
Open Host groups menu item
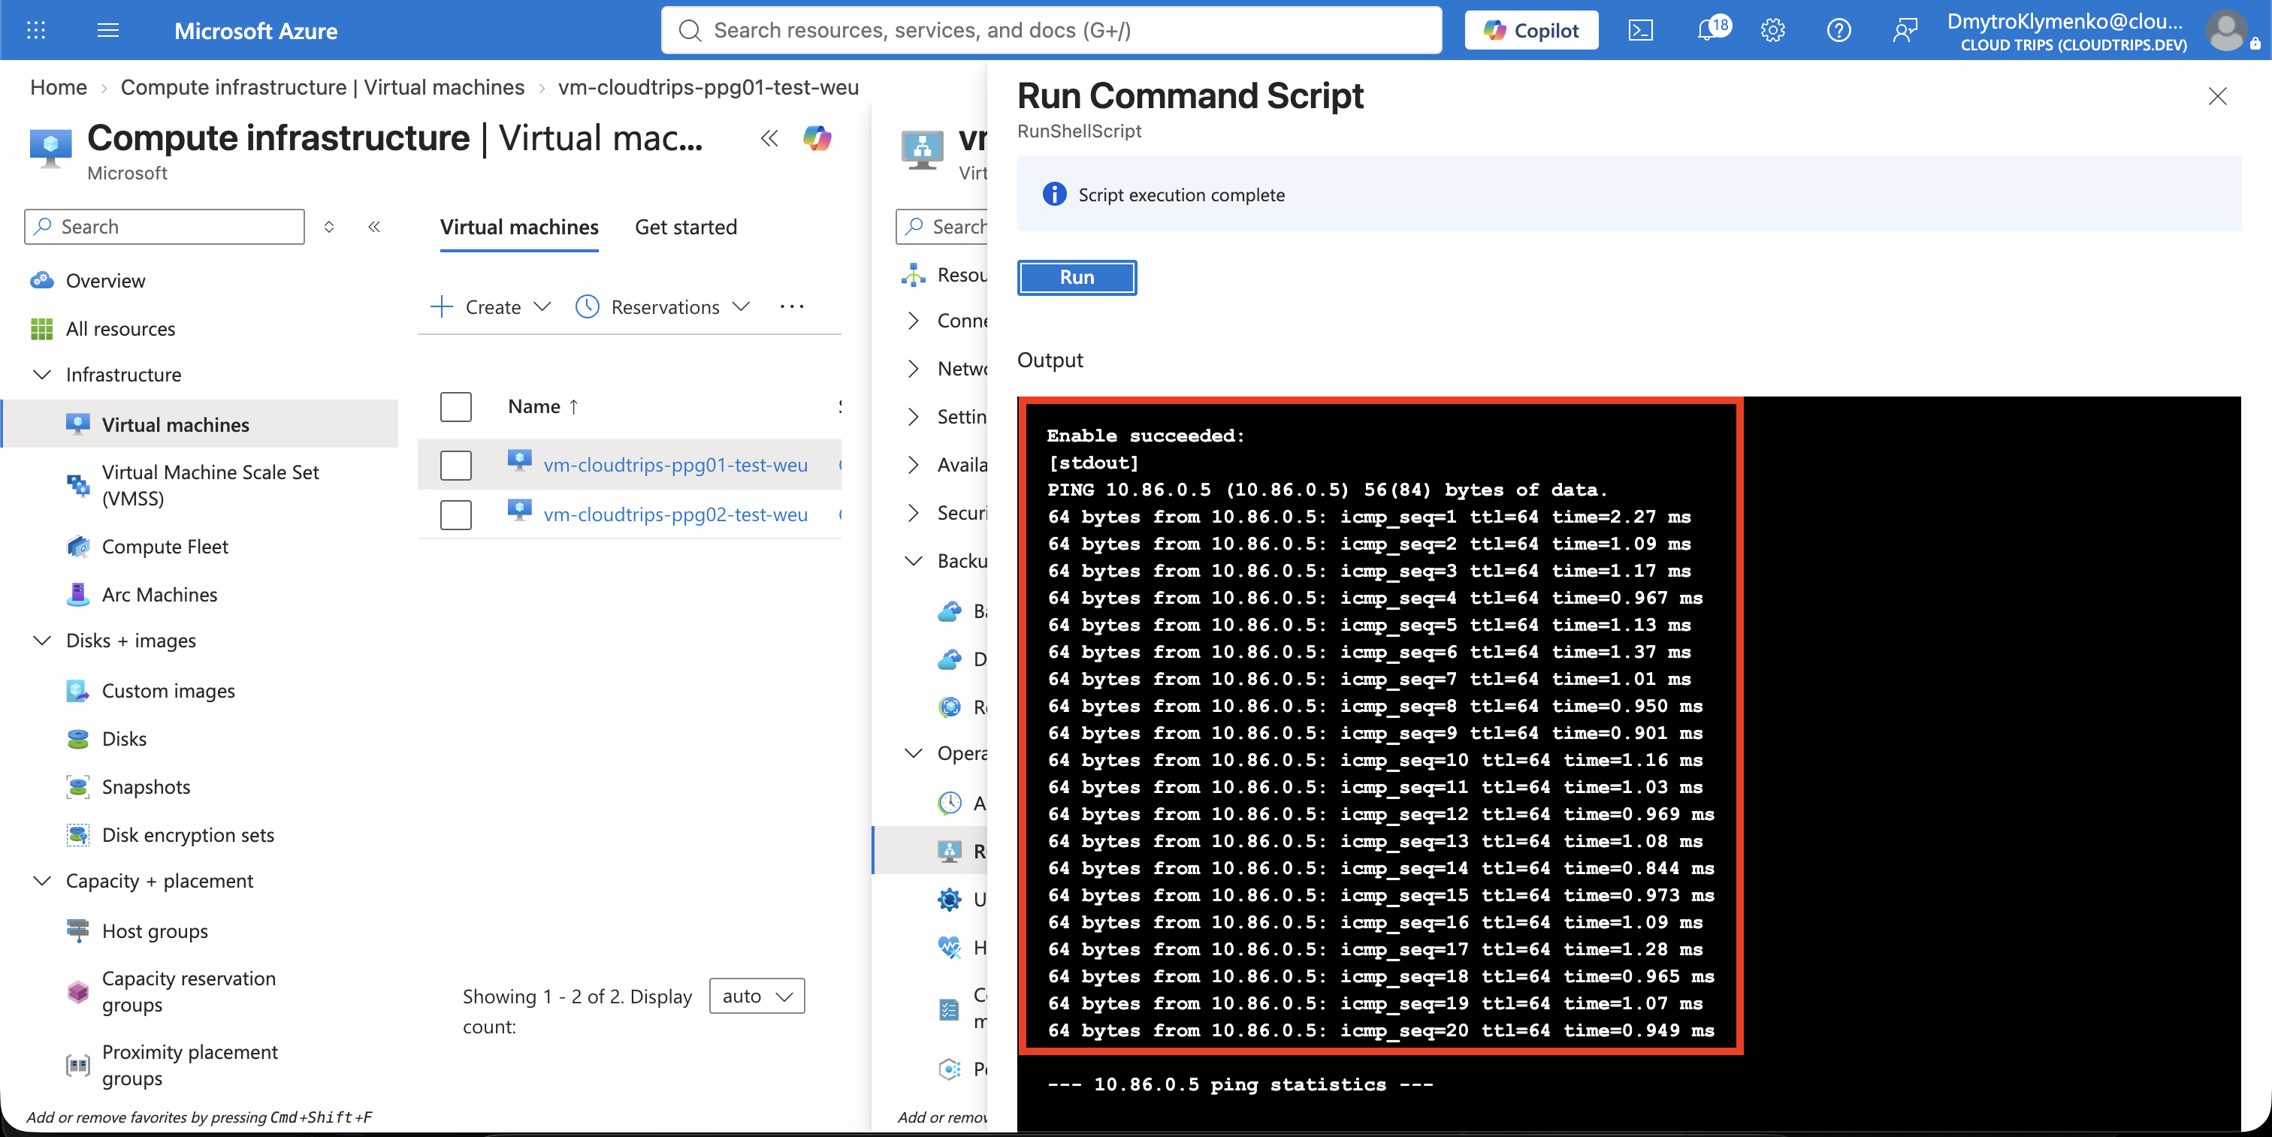click(x=156, y=932)
